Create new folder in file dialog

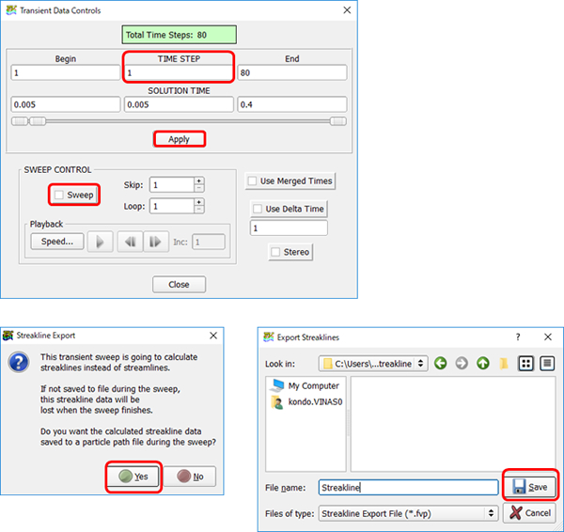pos(505,363)
